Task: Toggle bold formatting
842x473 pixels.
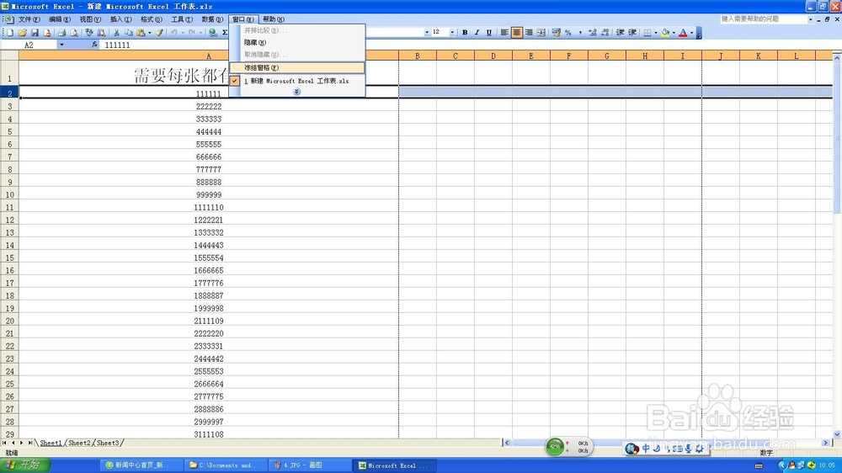Action: (465, 33)
